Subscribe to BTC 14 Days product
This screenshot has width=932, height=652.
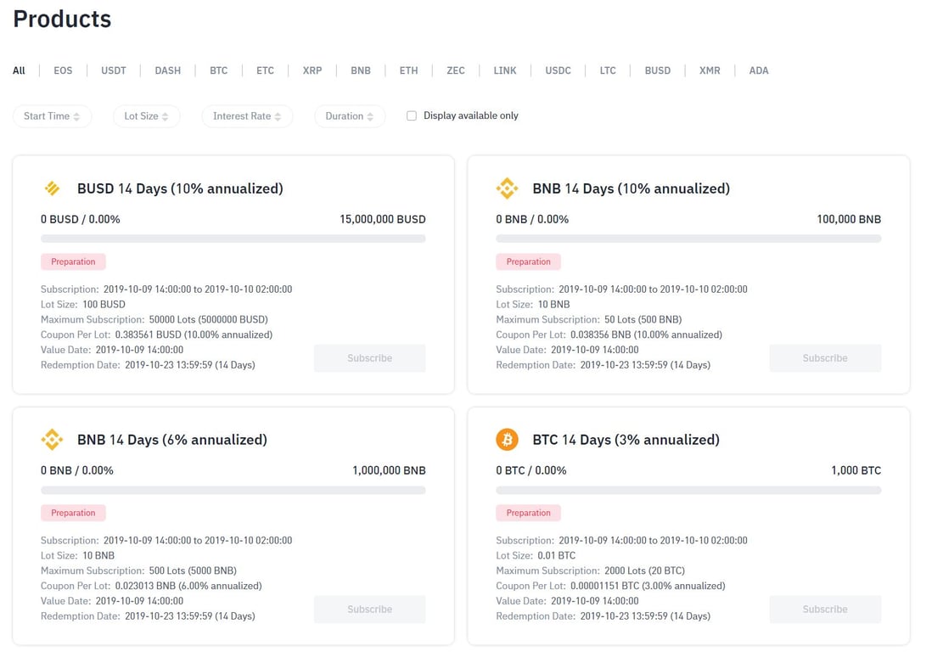[825, 610]
